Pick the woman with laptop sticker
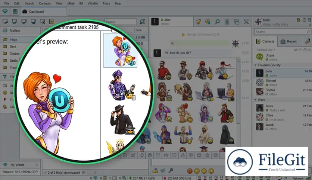Screen dimensions: 312x180 205,92
